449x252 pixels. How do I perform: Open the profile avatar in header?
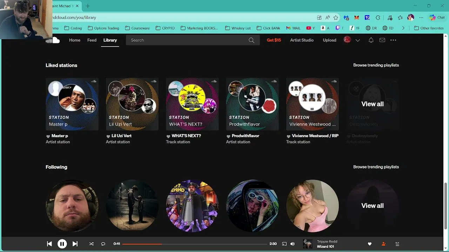[347, 40]
